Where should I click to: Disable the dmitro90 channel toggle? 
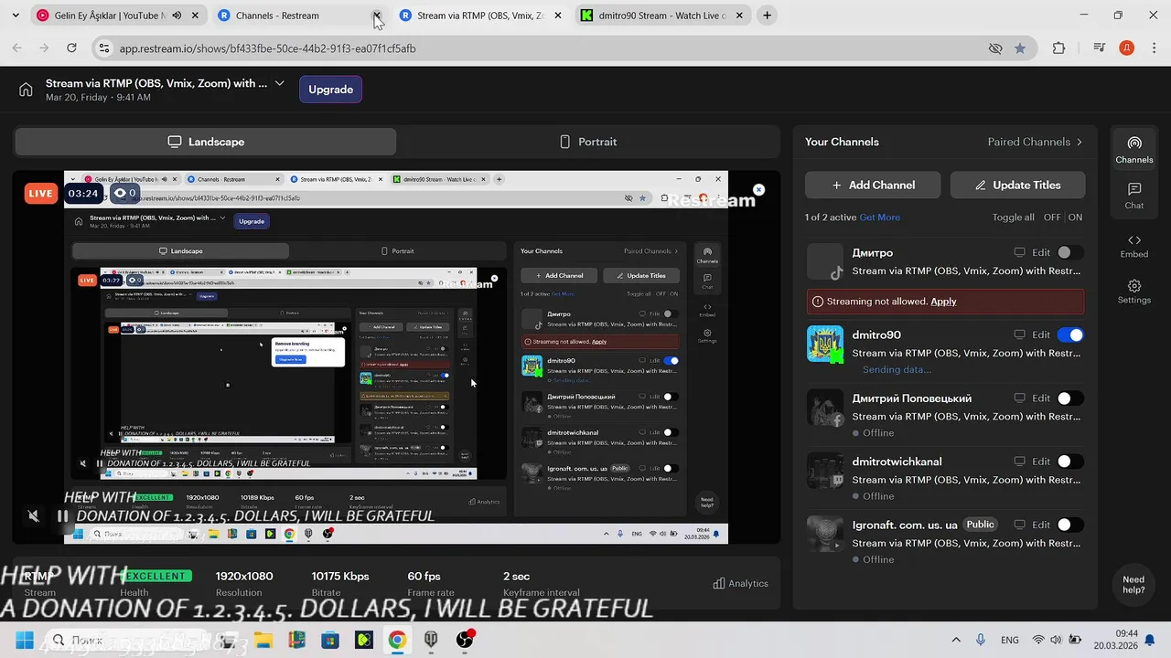coord(1070,334)
